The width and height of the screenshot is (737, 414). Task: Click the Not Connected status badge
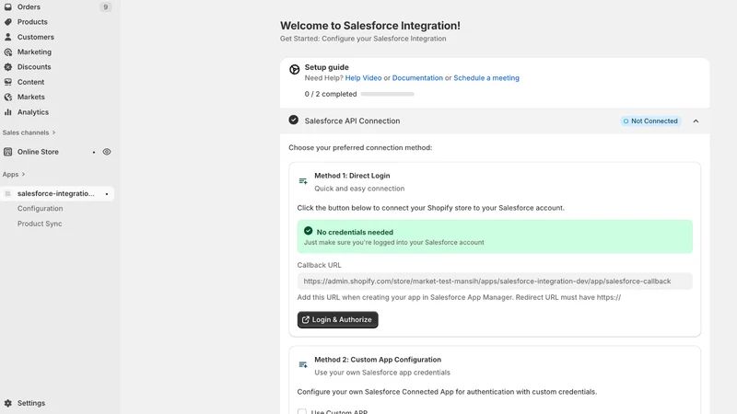point(650,121)
